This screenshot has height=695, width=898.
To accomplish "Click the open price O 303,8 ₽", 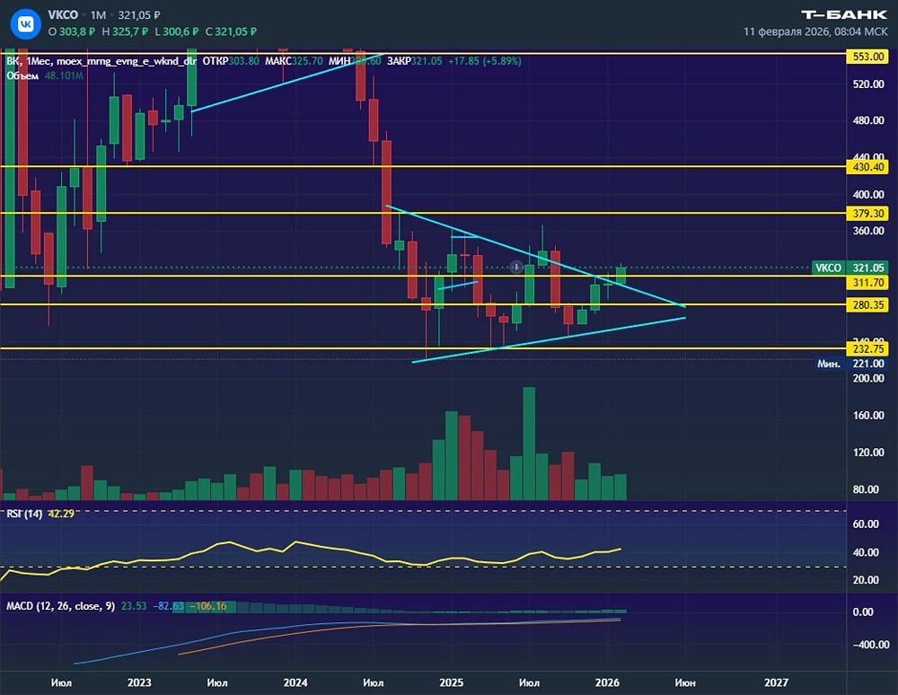I will tap(72, 32).
